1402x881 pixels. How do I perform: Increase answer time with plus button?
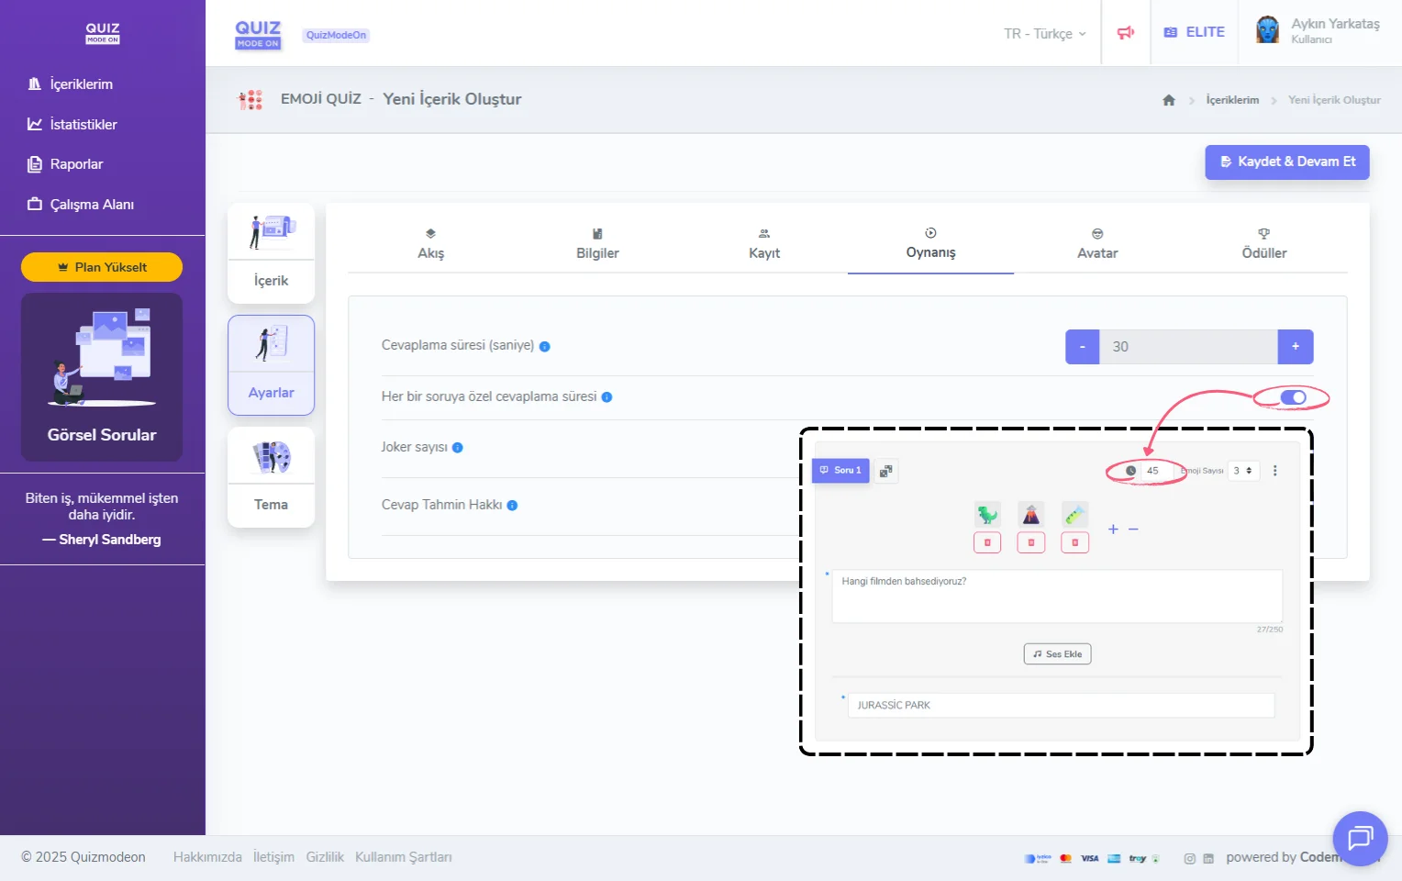click(x=1295, y=347)
